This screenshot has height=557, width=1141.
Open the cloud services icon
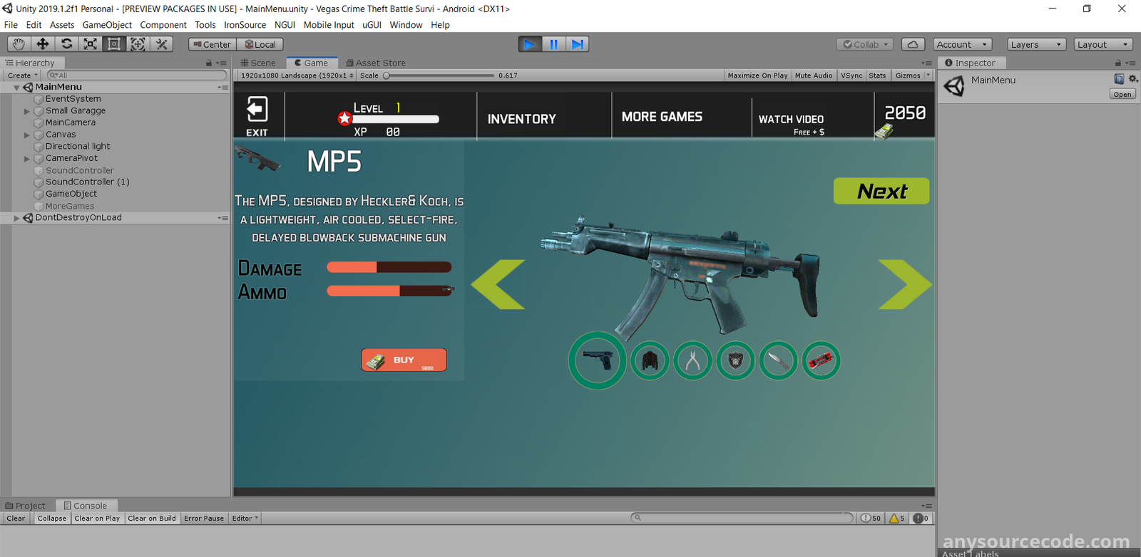(913, 44)
